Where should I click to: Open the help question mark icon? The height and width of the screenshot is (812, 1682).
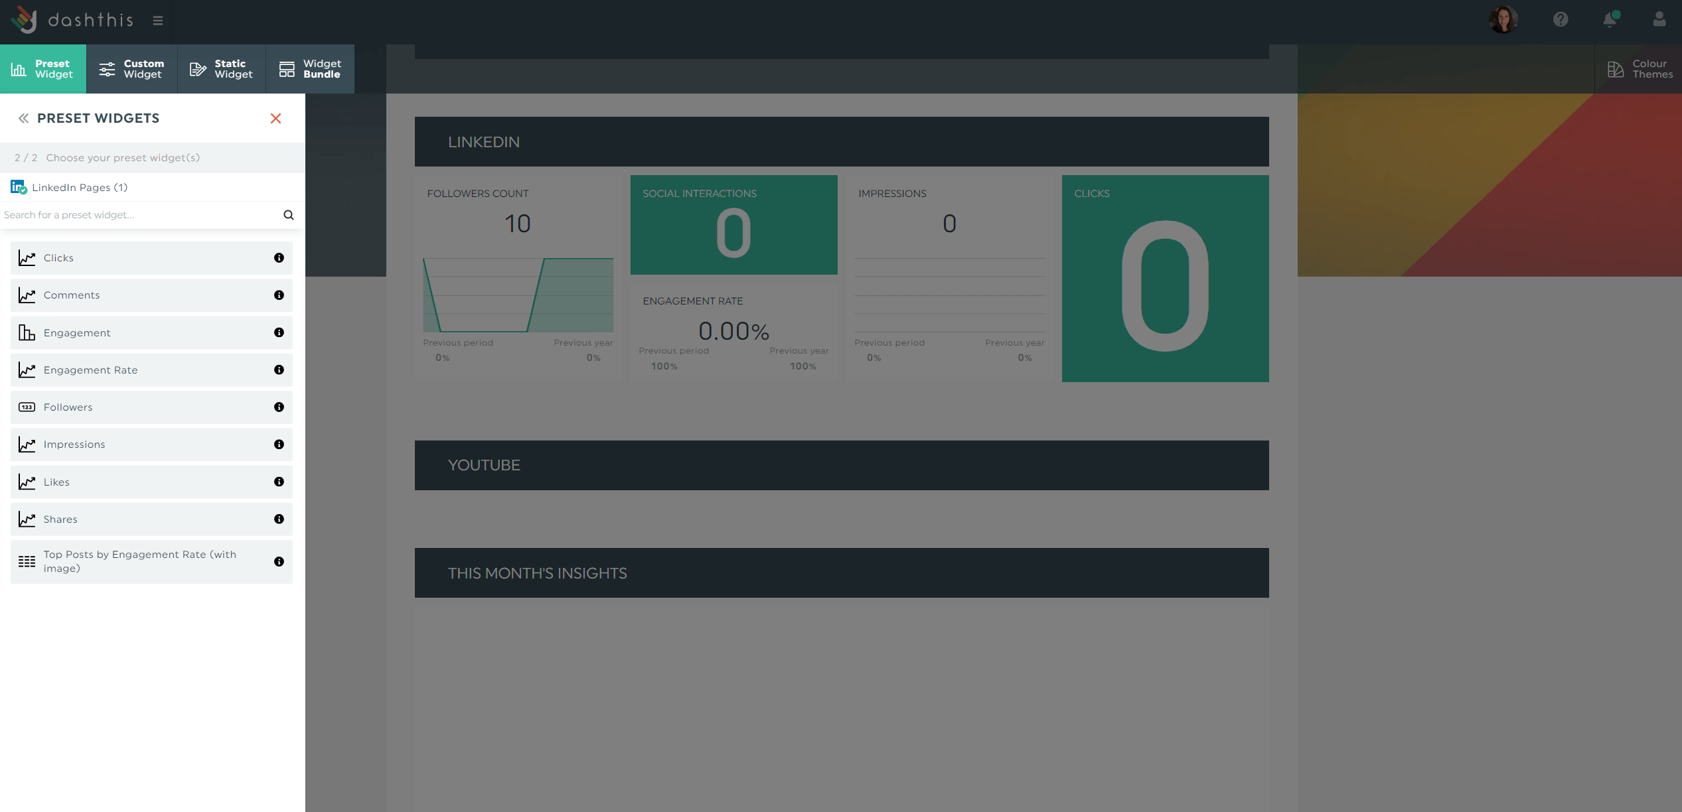(1561, 20)
